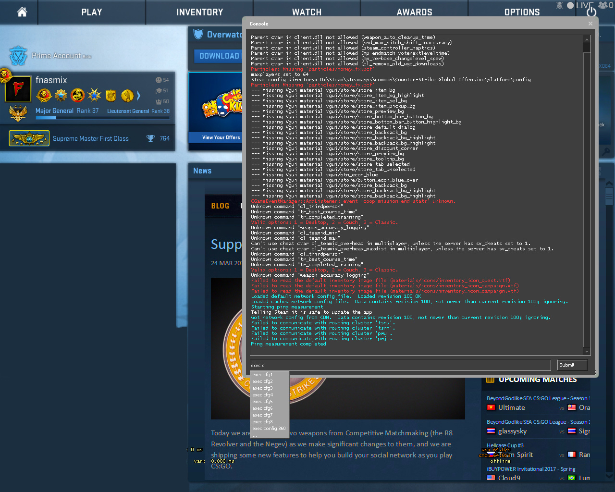Click the glassysky team name
Screen dimensions: 615x492
coord(513,431)
